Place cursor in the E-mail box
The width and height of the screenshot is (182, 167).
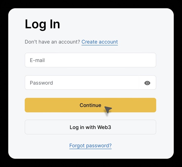(x=90, y=60)
